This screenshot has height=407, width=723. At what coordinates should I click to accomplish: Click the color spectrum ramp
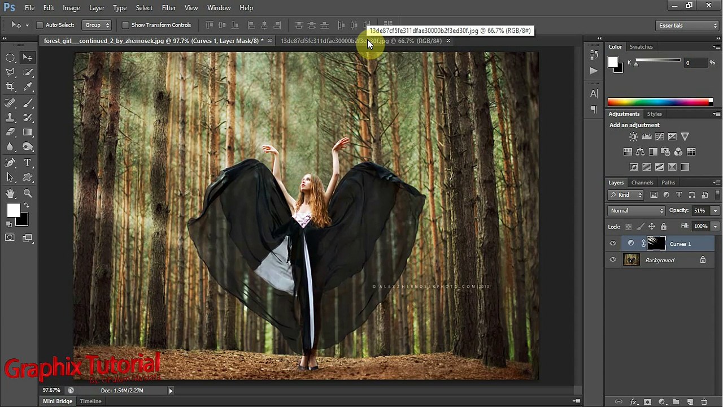click(x=660, y=102)
